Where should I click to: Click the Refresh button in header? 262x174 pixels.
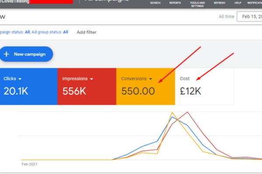(x=220, y=3)
